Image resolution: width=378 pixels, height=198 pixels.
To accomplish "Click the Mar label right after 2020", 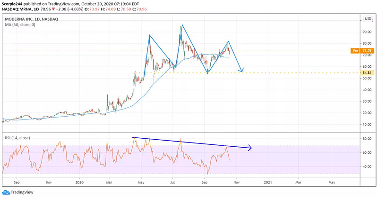I will click(x=109, y=182).
